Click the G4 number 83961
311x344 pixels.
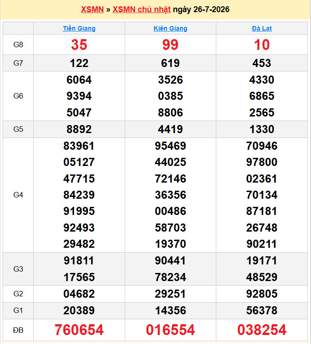point(79,146)
